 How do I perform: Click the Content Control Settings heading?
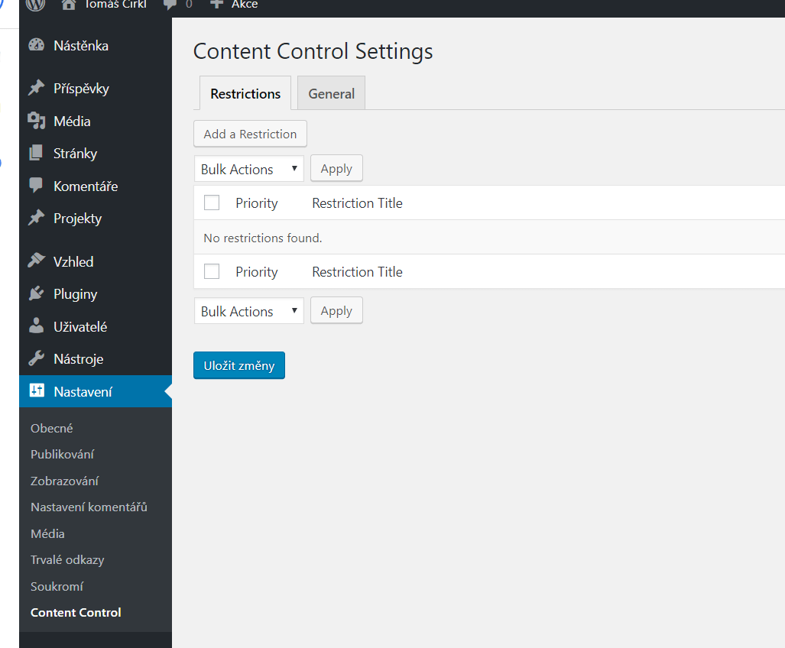click(x=313, y=52)
